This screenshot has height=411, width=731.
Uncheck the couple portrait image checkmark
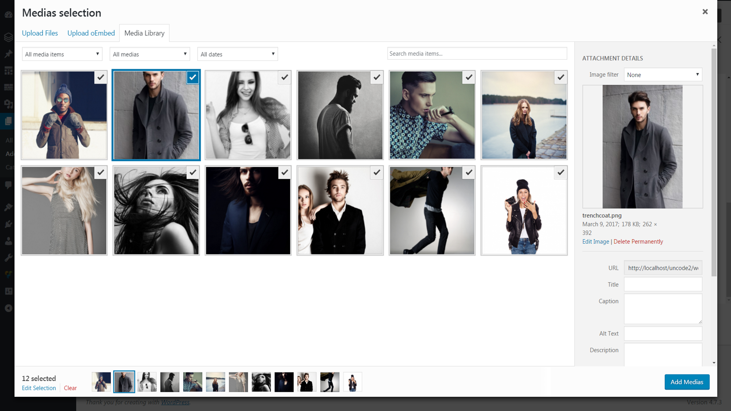(377, 172)
